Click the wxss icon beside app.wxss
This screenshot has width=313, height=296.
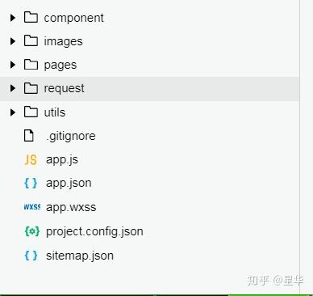pos(32,207)
